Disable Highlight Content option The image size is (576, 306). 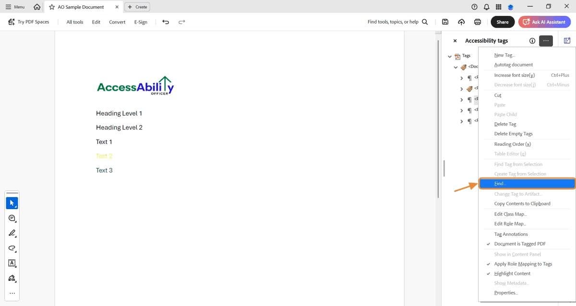[512, 273]
